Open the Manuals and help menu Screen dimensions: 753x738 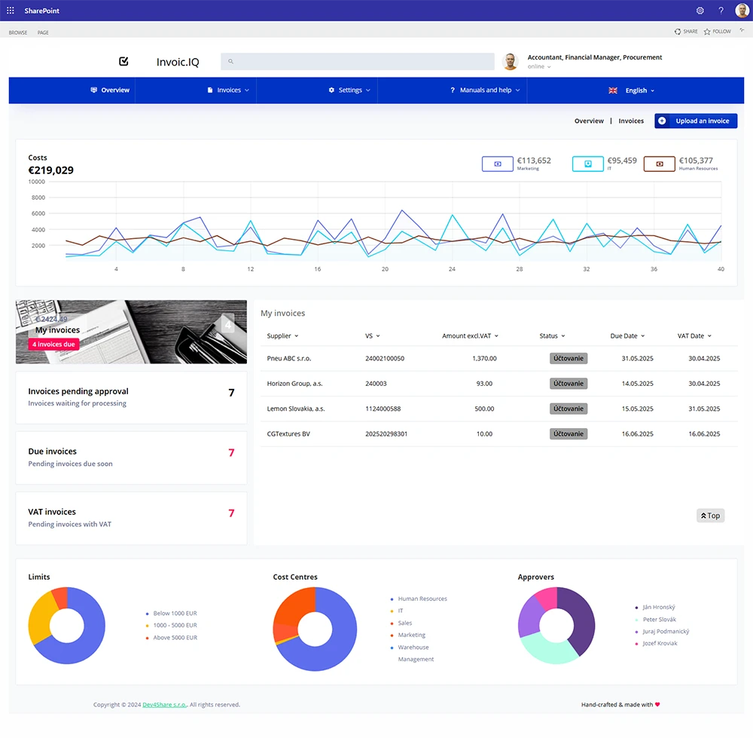485,90
